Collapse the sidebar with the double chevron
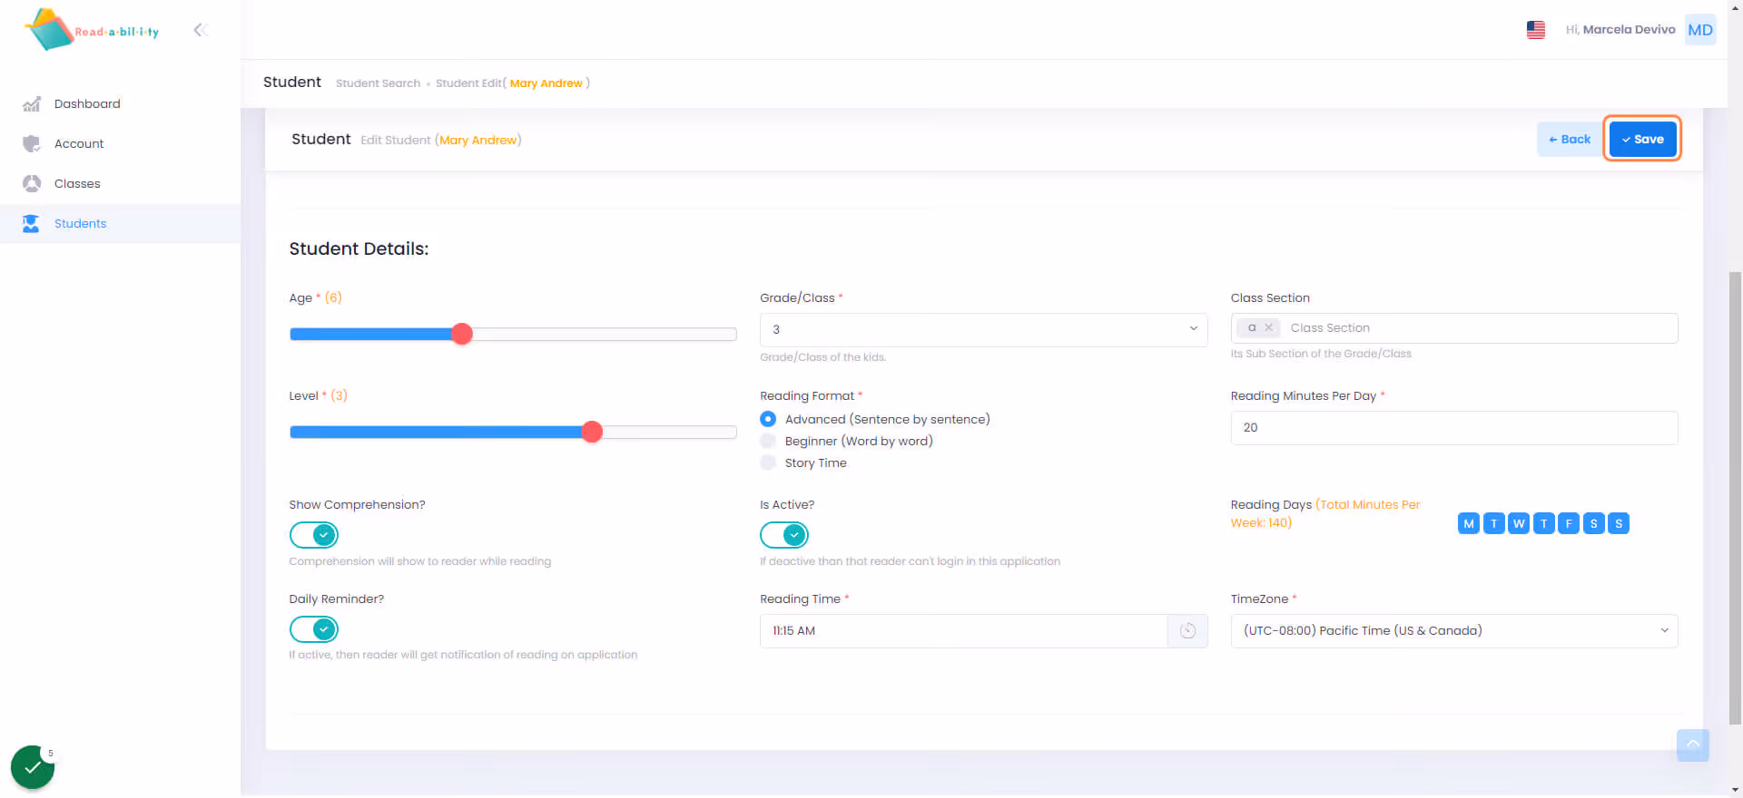This screenshot has width=1743, height=798. [x=201, y=30]
